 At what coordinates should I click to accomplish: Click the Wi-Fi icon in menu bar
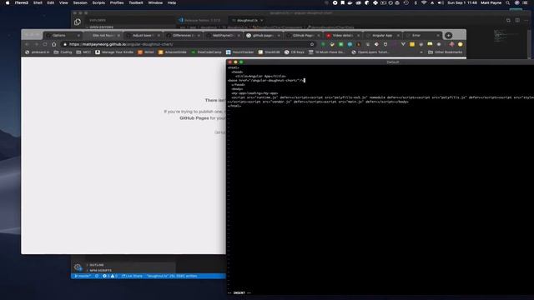[x=424, y=2]
